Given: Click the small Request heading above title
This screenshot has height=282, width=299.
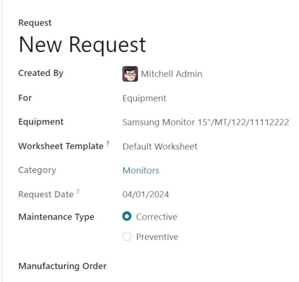Looking at the screenshot, I should coord(35,23).
